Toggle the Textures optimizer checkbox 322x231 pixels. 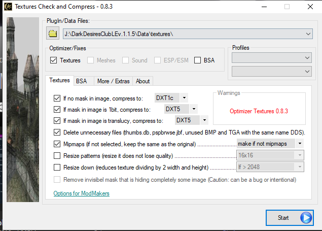[53, 60]
